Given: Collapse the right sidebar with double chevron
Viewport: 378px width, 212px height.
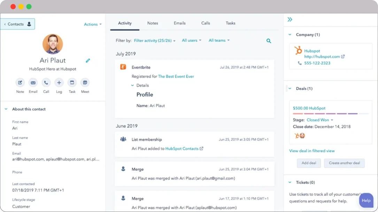Looking at the screenshot, I should (290, 20).
